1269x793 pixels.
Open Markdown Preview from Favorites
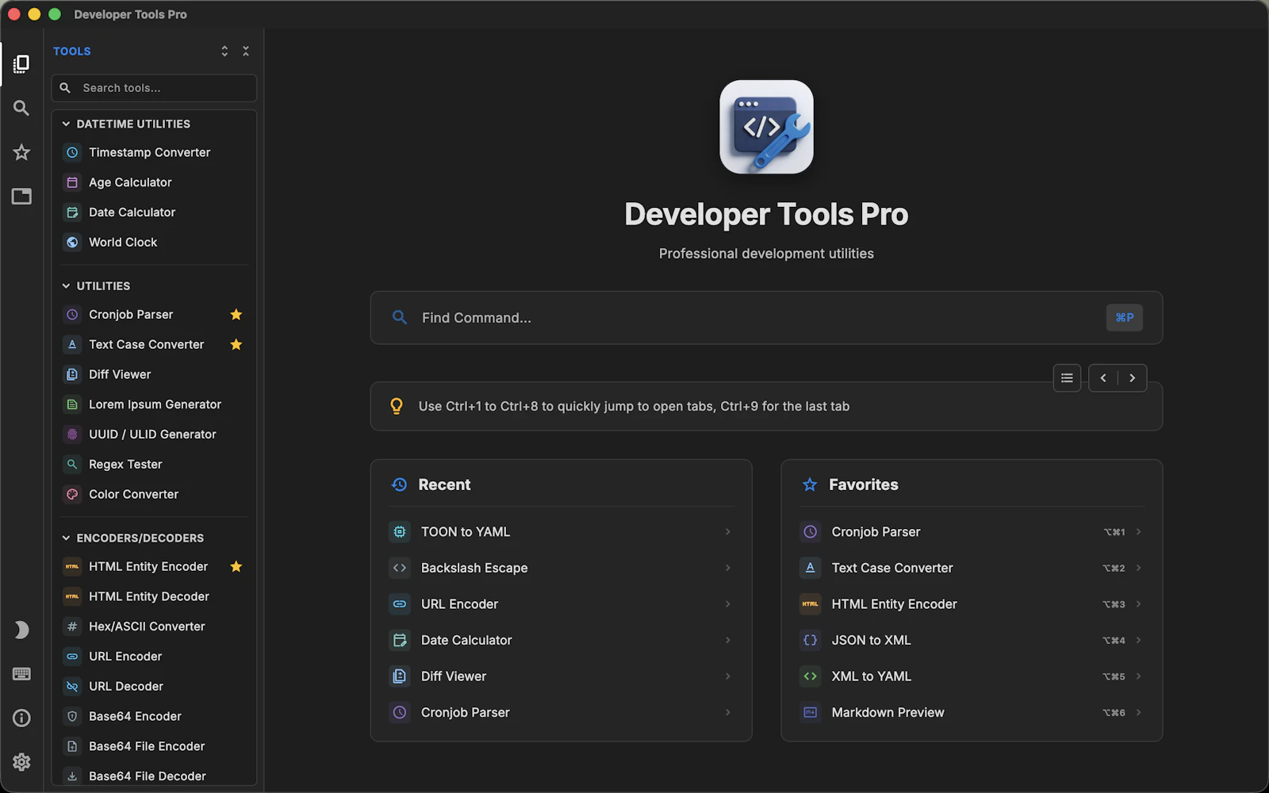coord(972,712)
